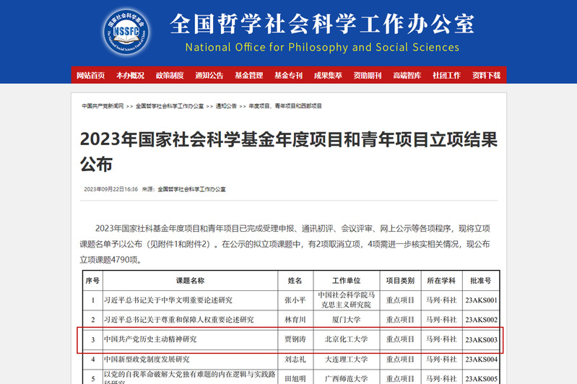Click the 工作单位 column header
Viewport: 577px width, 384px height.
click(347, 281)
